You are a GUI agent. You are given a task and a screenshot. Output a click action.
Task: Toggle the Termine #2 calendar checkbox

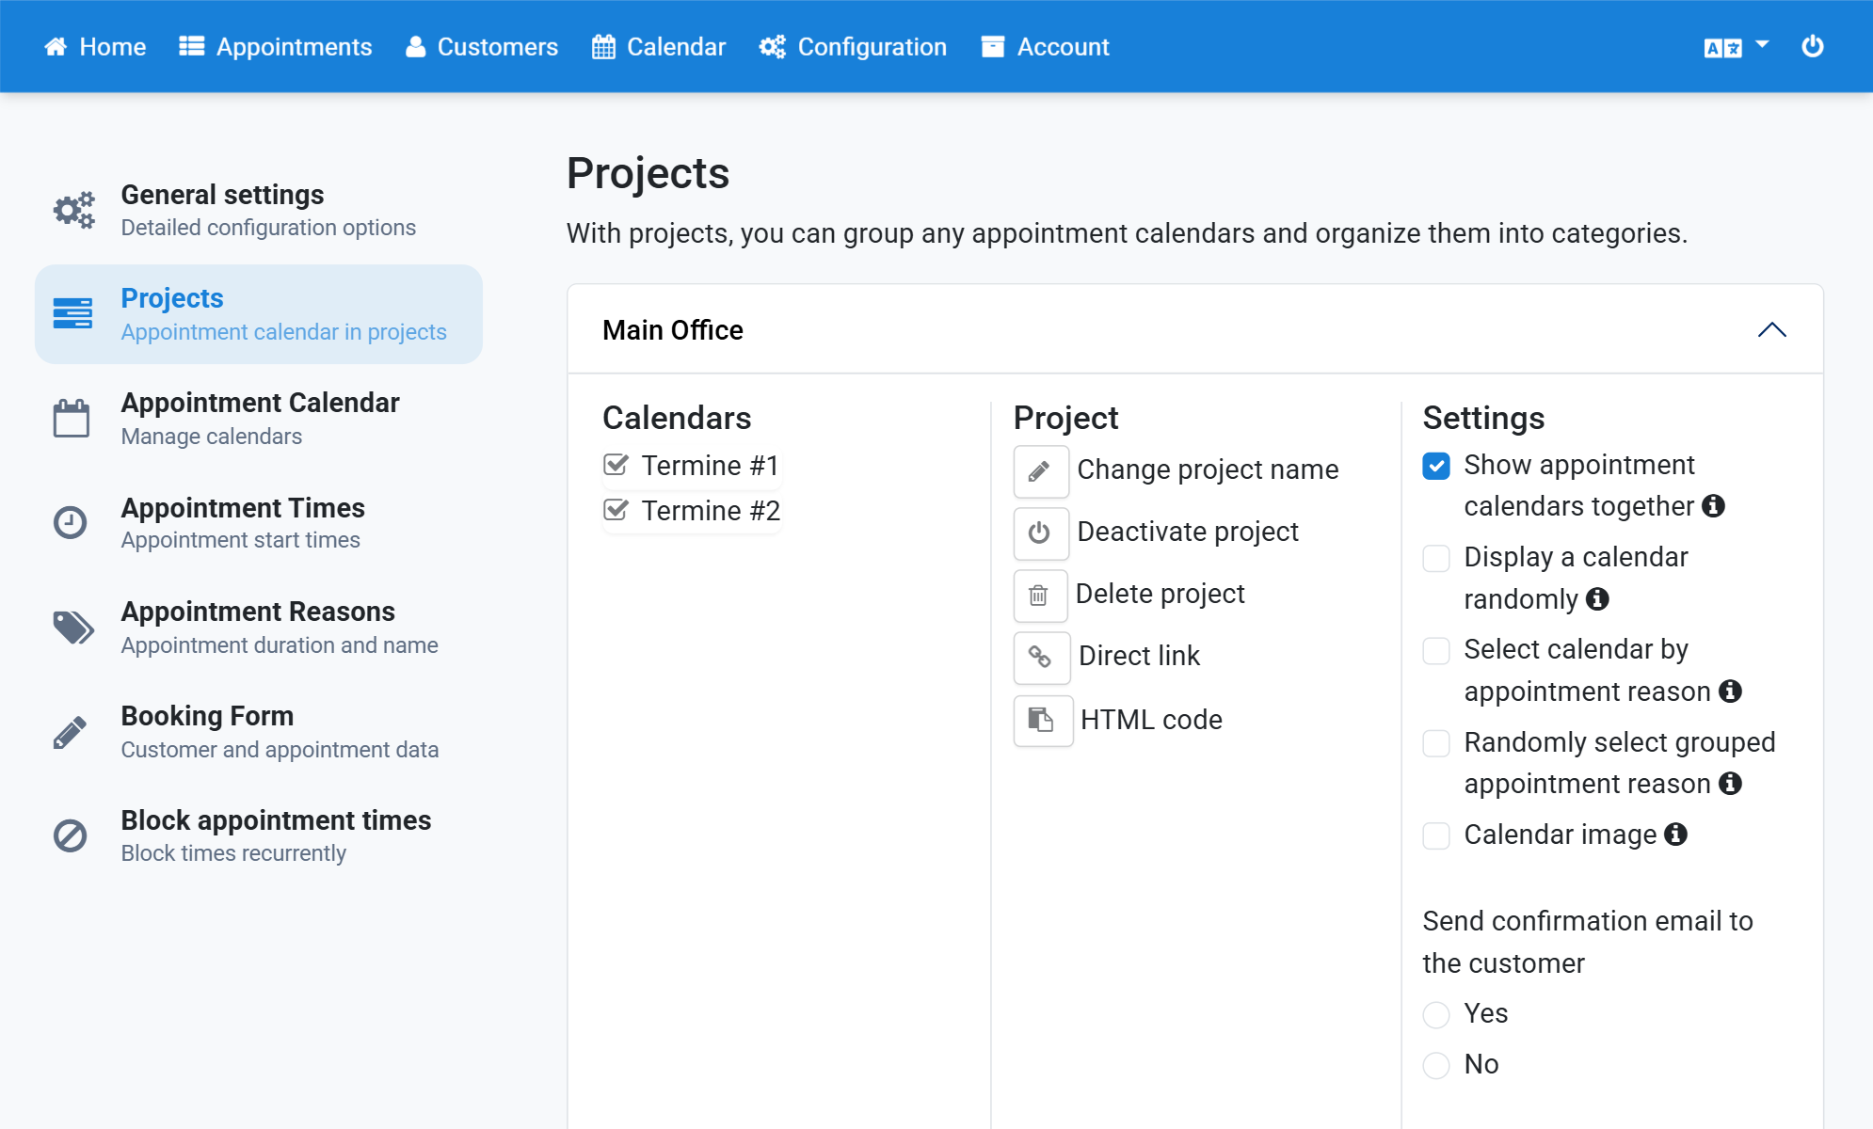click(616, 510)
